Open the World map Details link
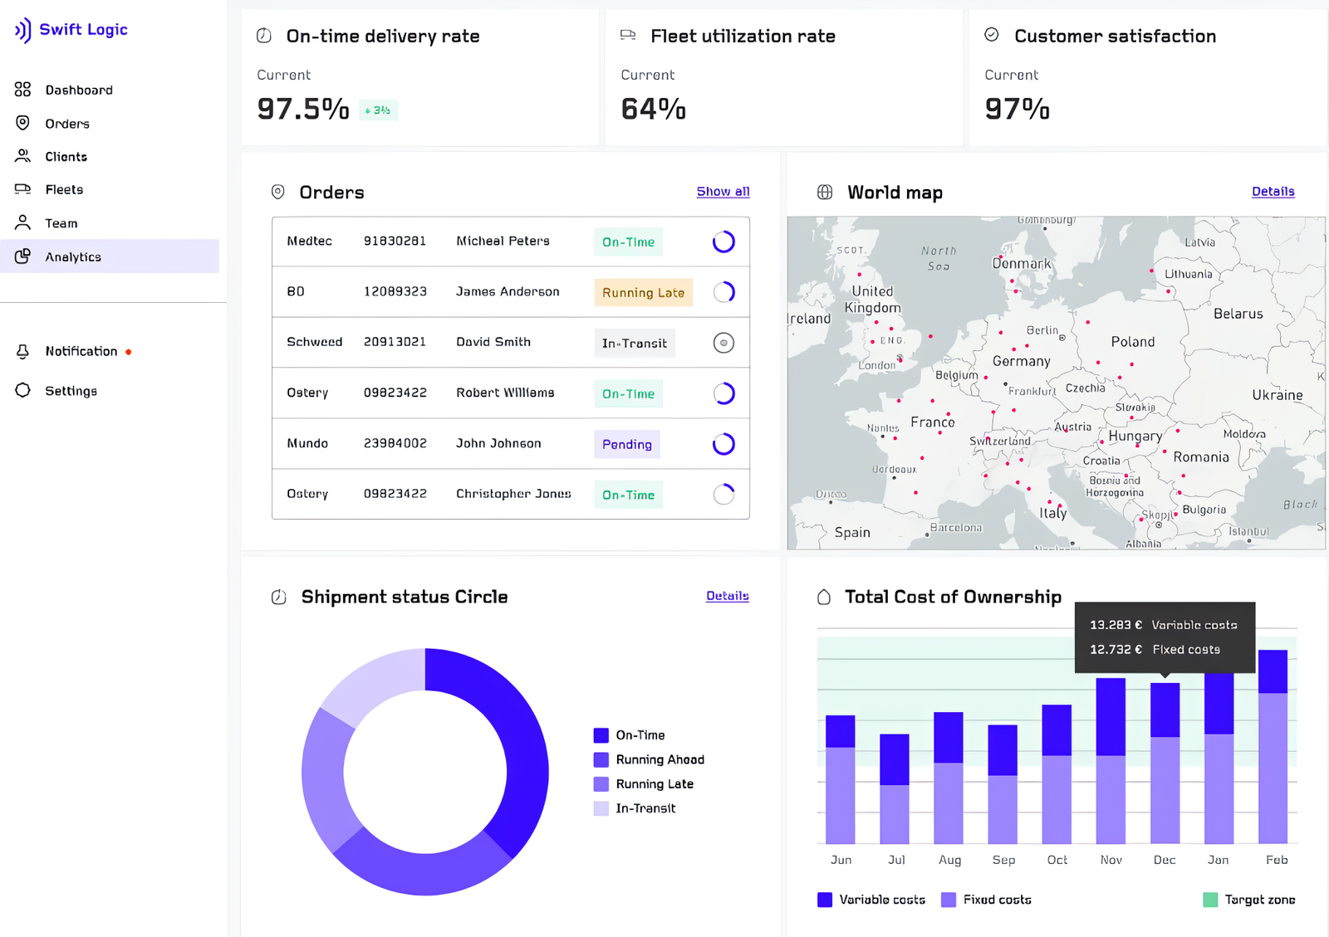This screenshot has height=937, width=1329. [1273, 192]
